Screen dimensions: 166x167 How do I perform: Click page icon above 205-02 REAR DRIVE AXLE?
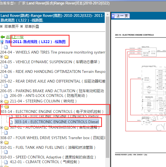[6, 76]
